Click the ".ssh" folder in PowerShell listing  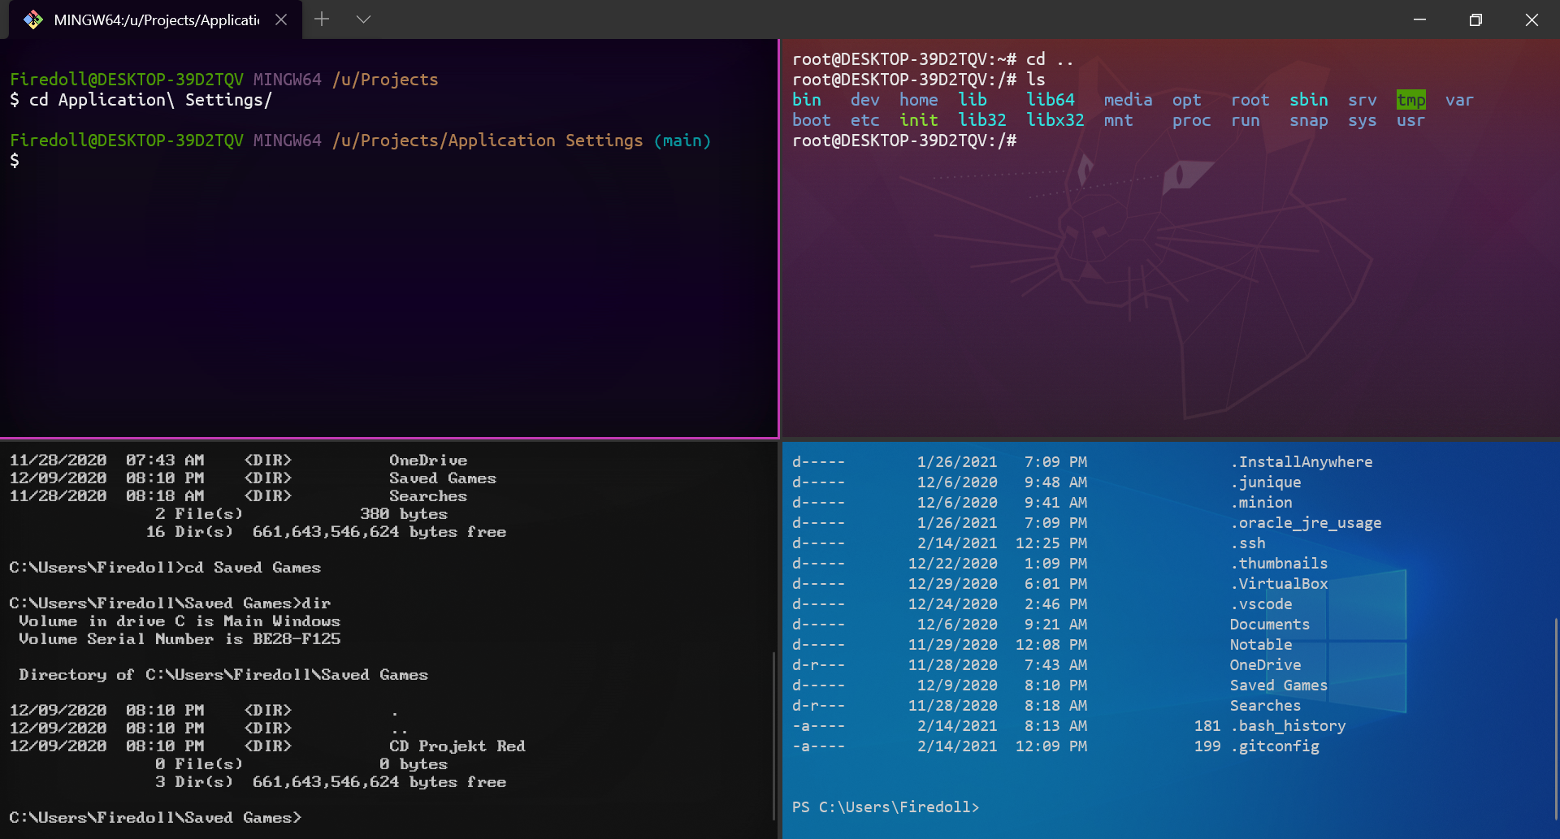(x=1247, y=543)
